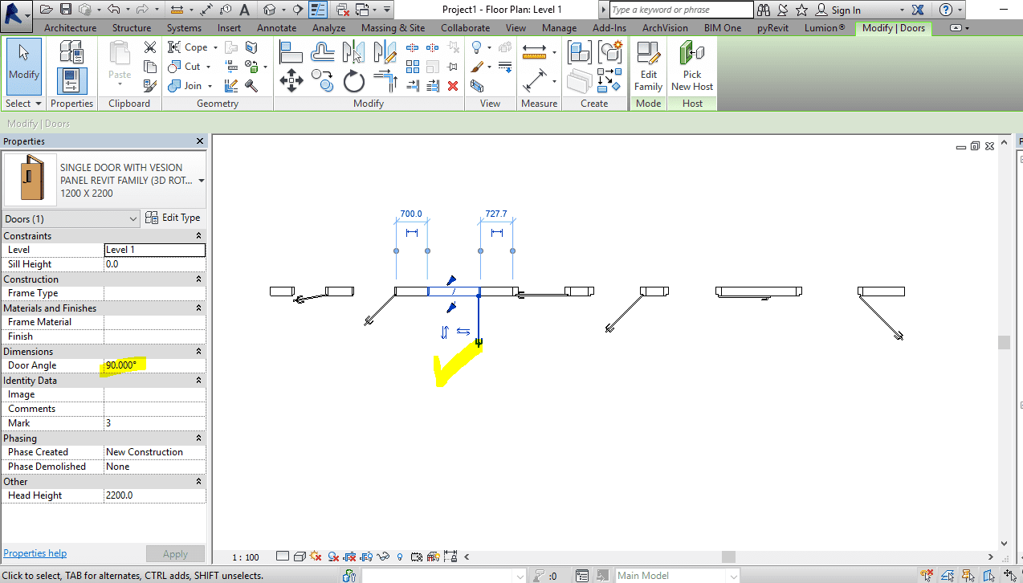Click the red Delete icon
Viewport: 1023px width, 583px height.
[453, 85]
